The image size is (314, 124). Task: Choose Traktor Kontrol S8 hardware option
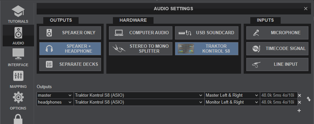click(206, 49)
